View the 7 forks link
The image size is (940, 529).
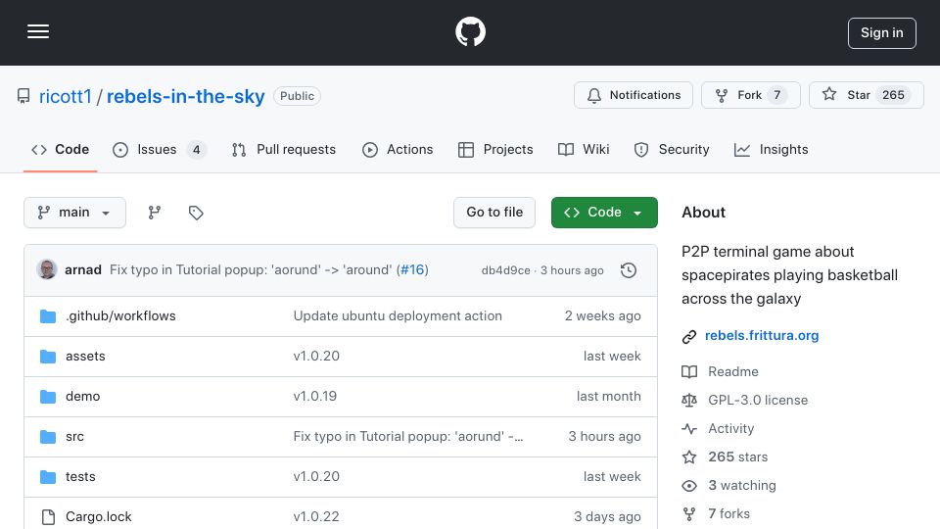[x=728, y=514]
